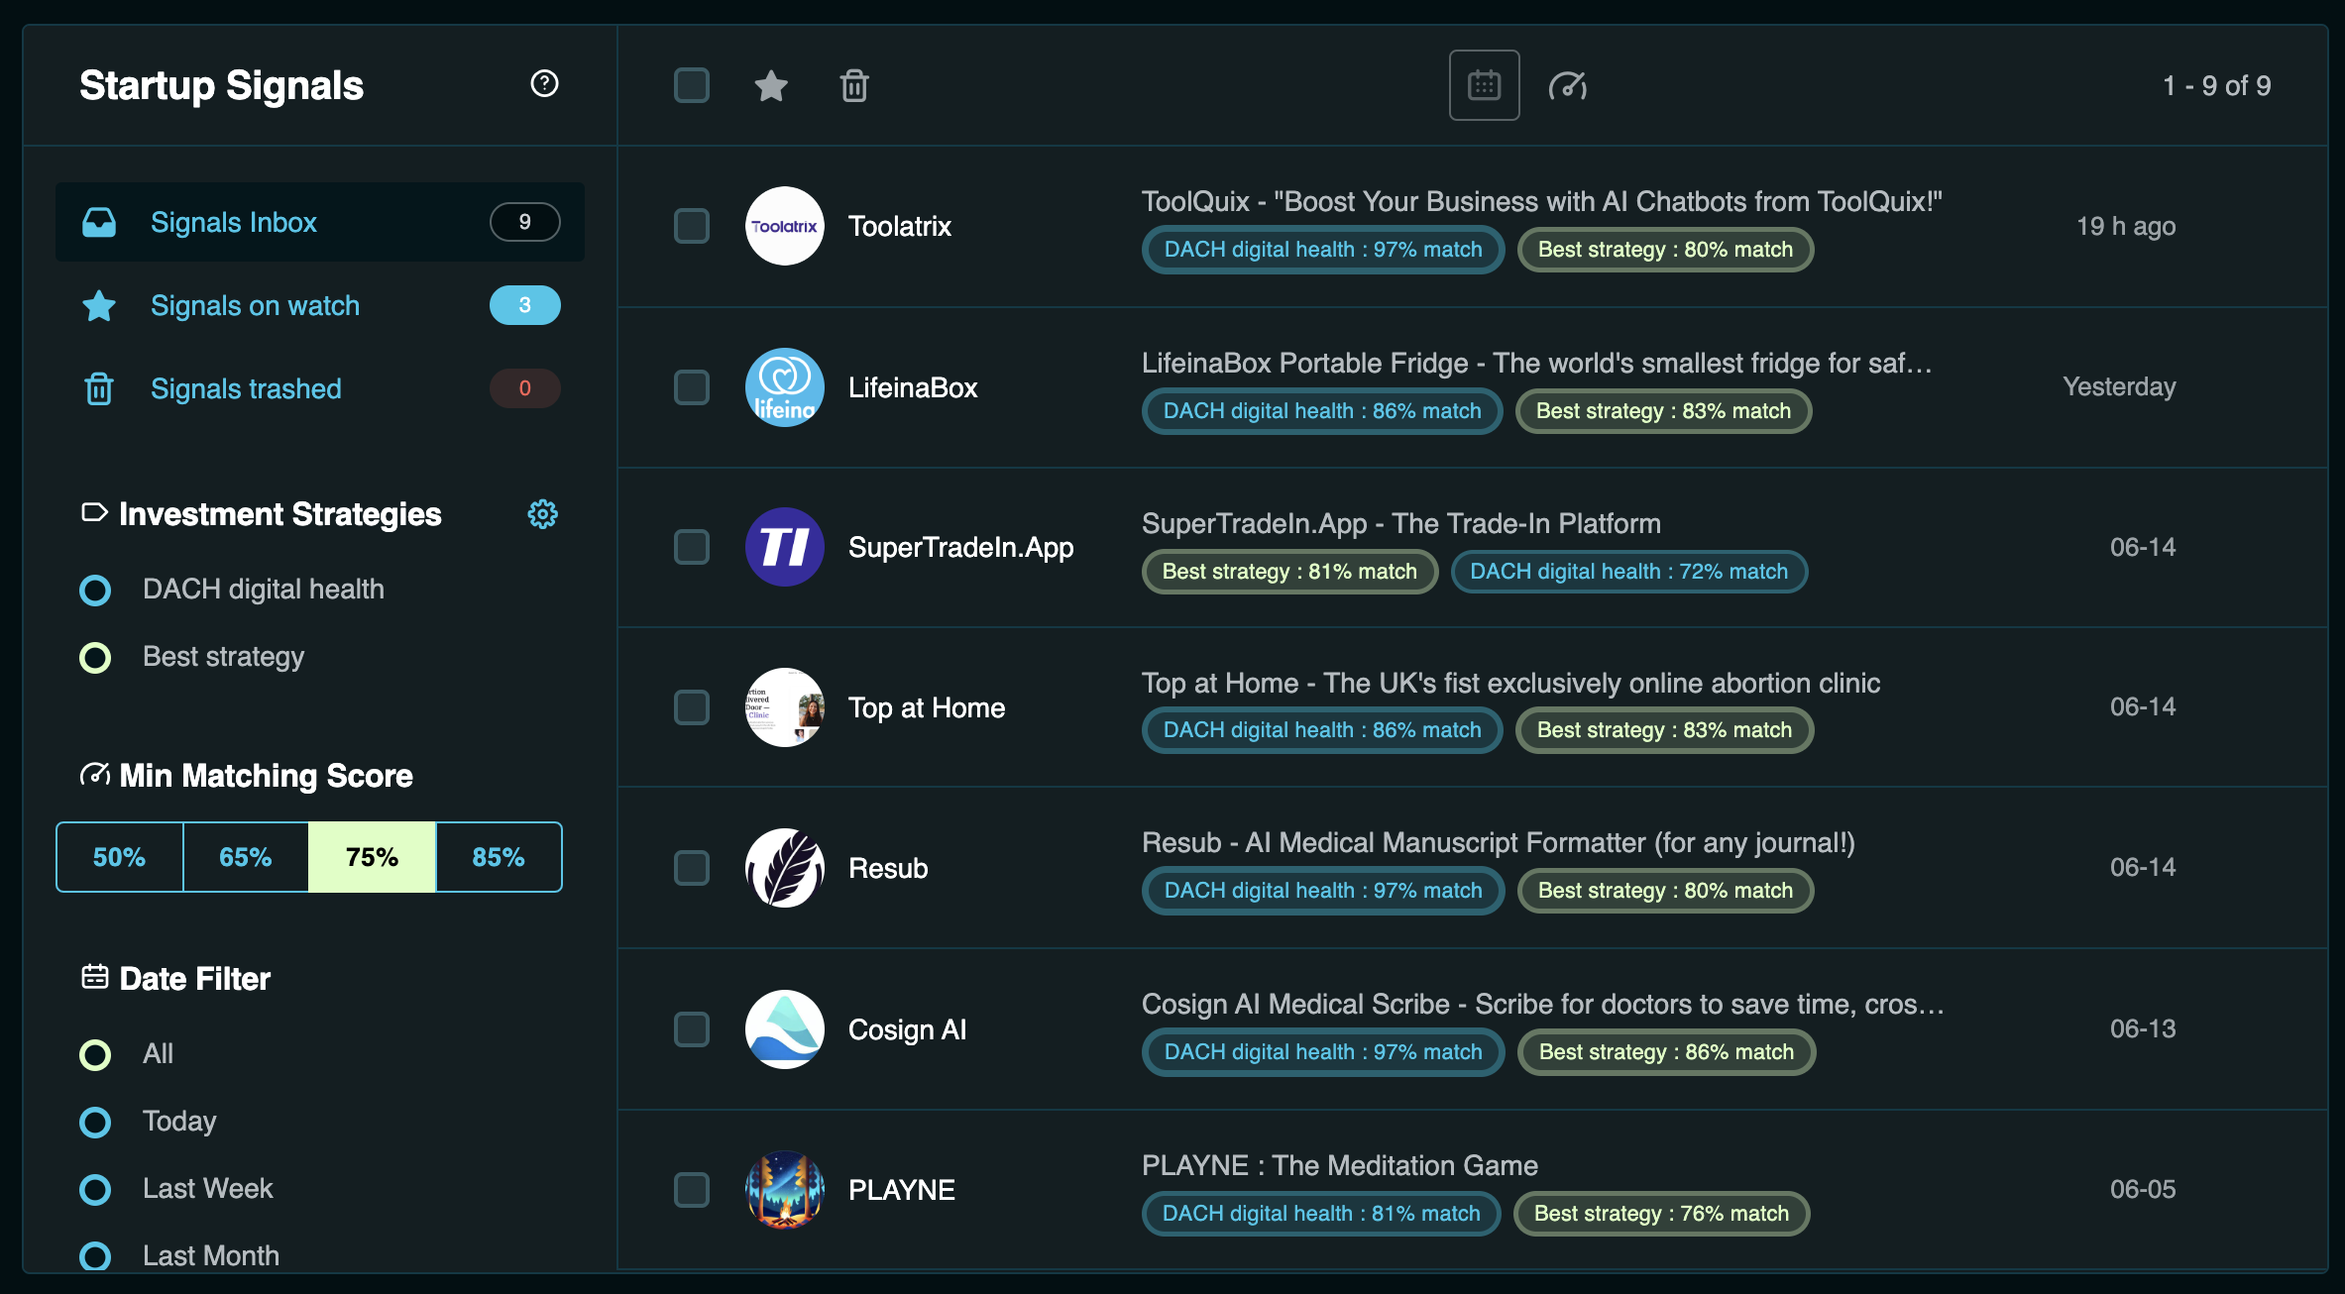Screen dimensions: 2345x1294
Task: Open the Investment Strategies settings gear
Action: [x=542, y=514]
